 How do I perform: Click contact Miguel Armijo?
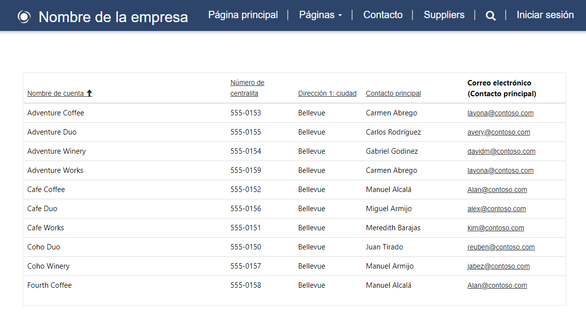point(389,209)
